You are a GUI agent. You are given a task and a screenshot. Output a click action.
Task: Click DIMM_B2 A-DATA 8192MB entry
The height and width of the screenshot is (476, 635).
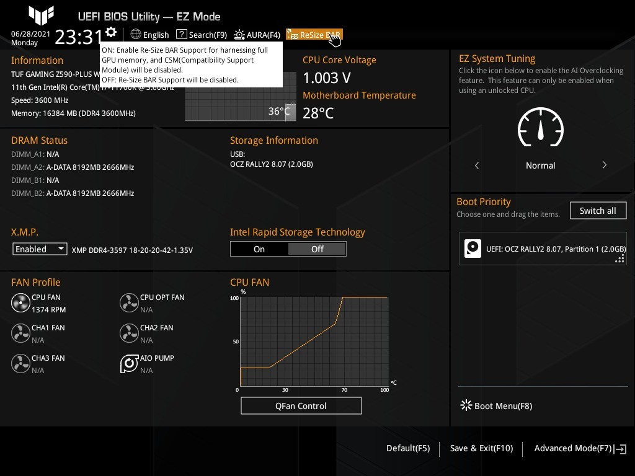point(73,193)
